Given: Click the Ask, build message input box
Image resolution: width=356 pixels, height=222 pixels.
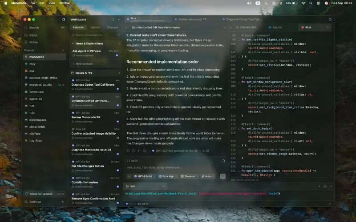Looking at the screenshot, I should [x=175, y=167].
